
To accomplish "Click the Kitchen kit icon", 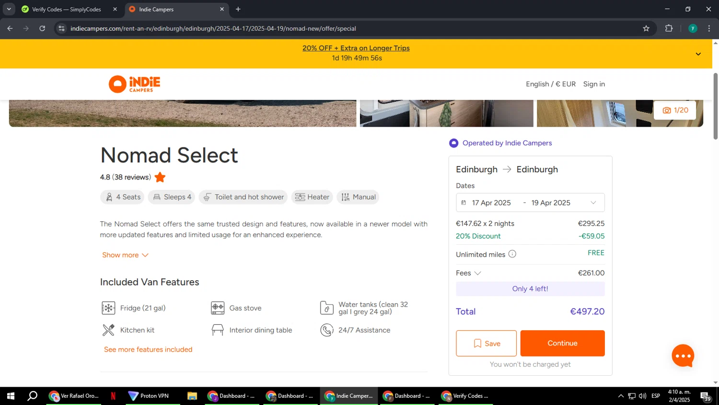I will pos(108,330).
